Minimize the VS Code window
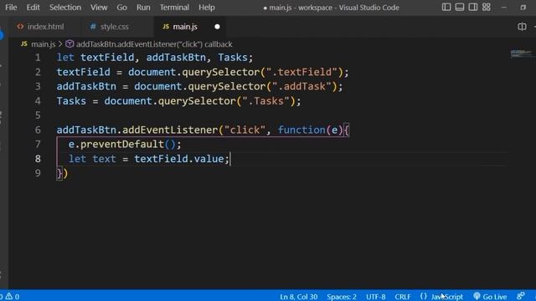The height and width of the screenshot is (301, 536). coord(504,8)
